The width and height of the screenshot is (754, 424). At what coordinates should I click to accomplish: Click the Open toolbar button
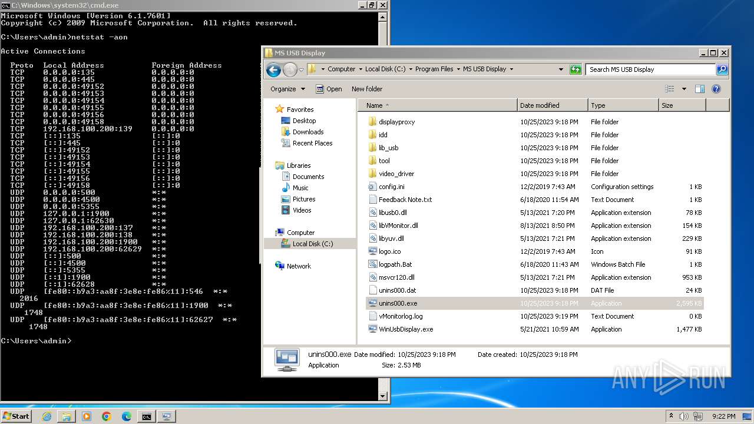[329, 89]
